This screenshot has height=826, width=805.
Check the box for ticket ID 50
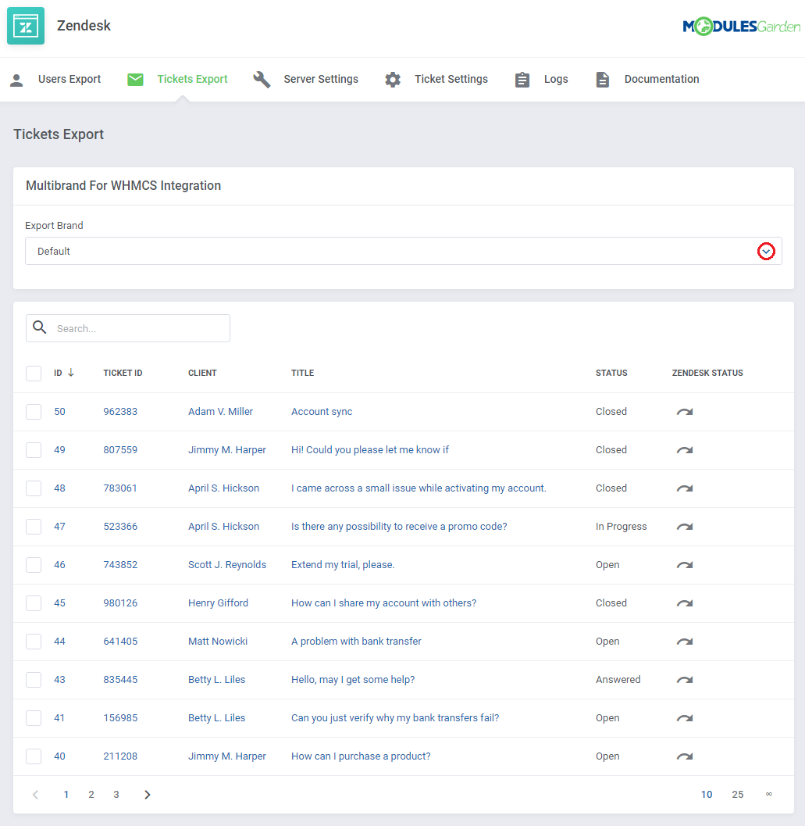click(x=34, y=411)
